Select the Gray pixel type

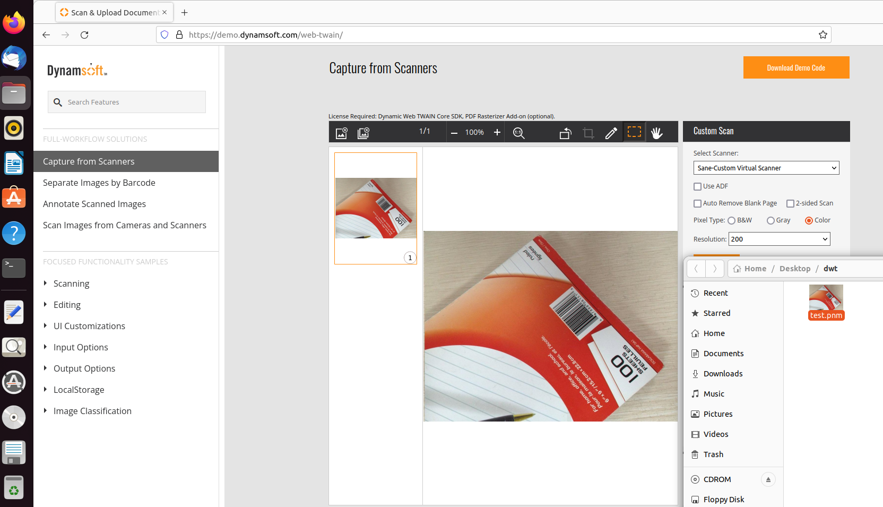[x=771, y=220]
